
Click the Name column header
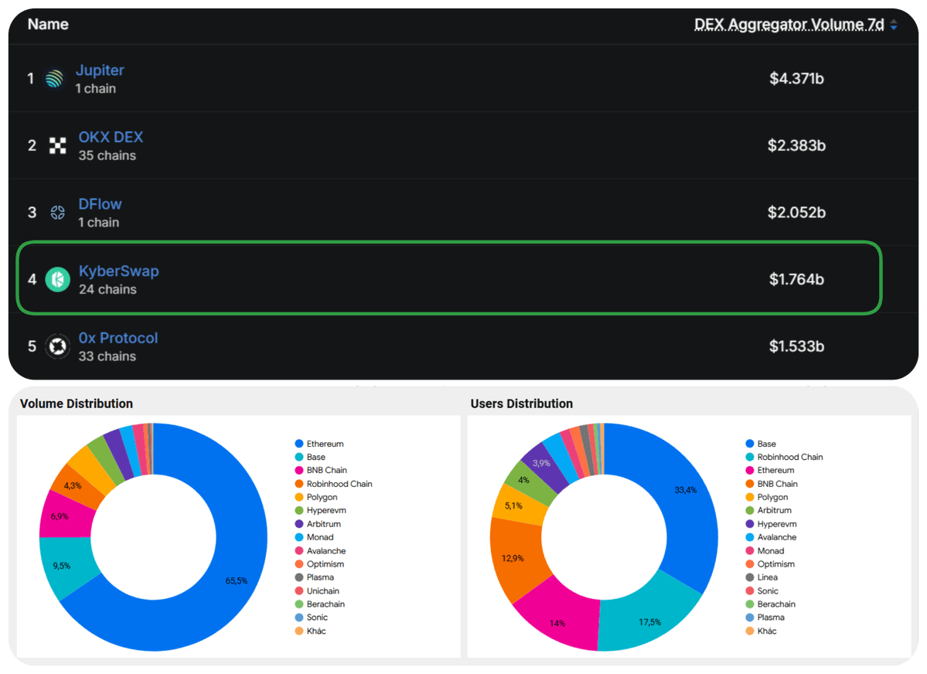[x=48, y=24]
